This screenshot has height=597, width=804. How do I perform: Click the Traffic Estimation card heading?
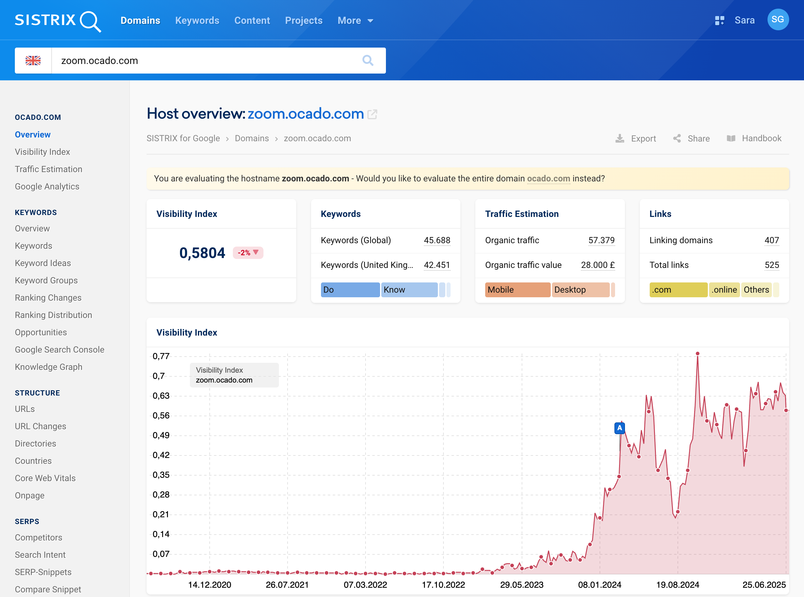tap(522, 214)
